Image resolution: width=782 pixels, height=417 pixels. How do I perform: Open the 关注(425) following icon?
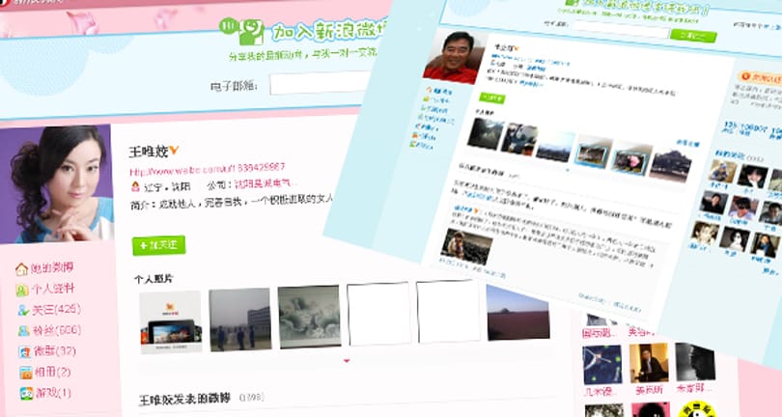tap(23, 310)
